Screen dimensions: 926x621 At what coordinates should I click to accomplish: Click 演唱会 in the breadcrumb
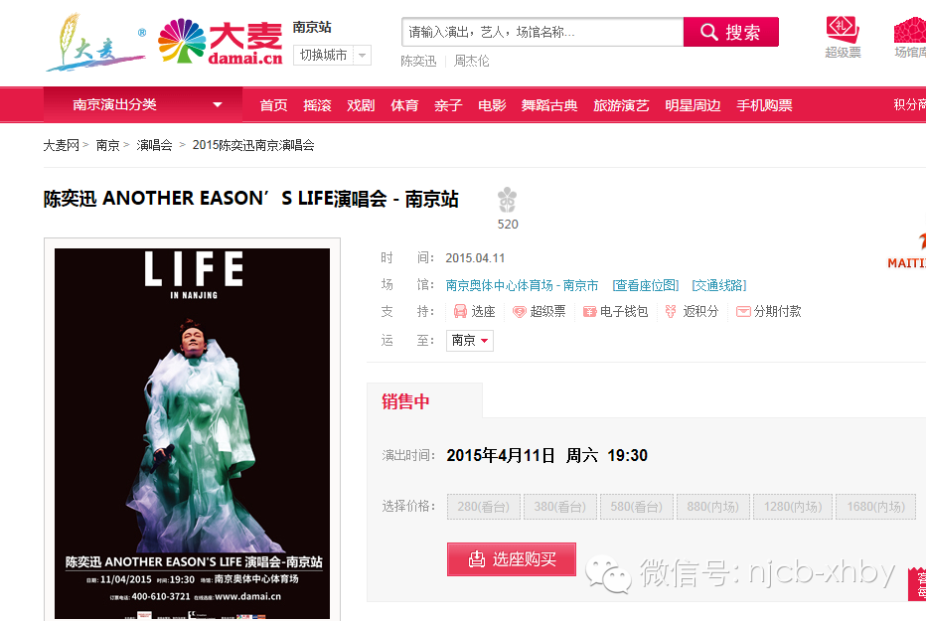click(x=154, y=145)
